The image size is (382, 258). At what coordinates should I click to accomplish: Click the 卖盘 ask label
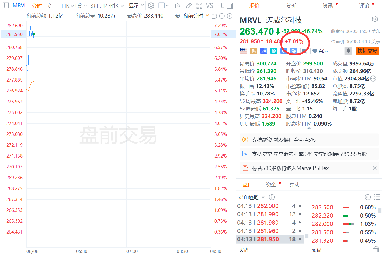pyautogui.click(x=317, y=250)
